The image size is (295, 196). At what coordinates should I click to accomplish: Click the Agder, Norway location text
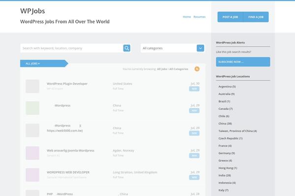point(123,150)
